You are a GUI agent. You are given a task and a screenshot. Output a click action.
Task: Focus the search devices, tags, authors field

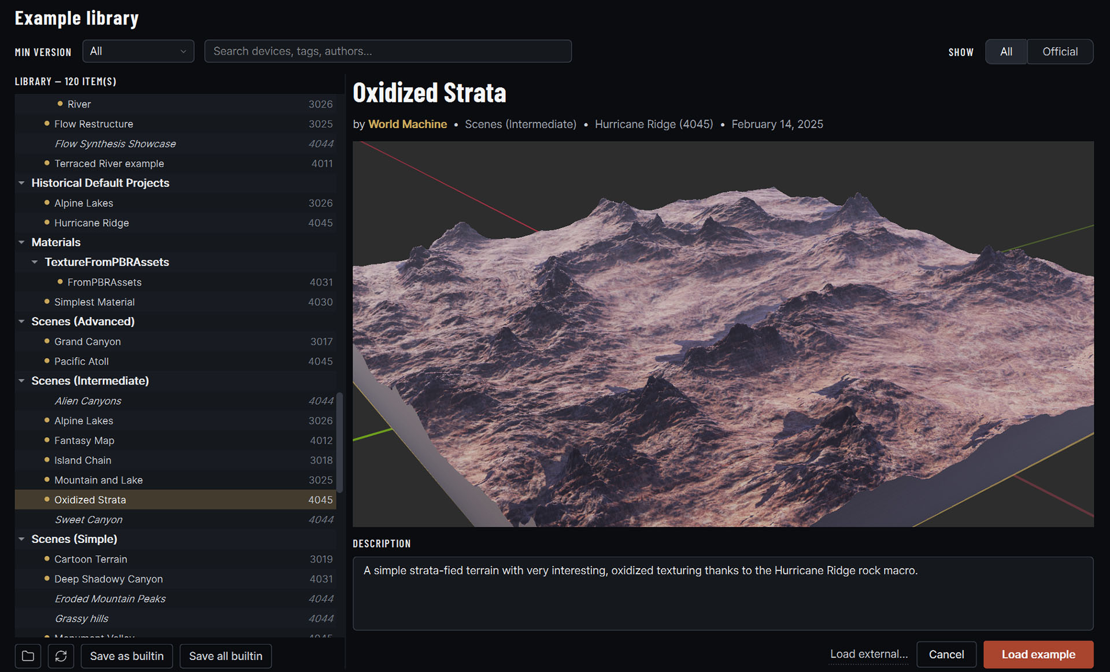(388, 51)
